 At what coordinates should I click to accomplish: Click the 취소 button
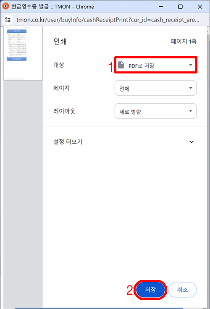point(182,290)
